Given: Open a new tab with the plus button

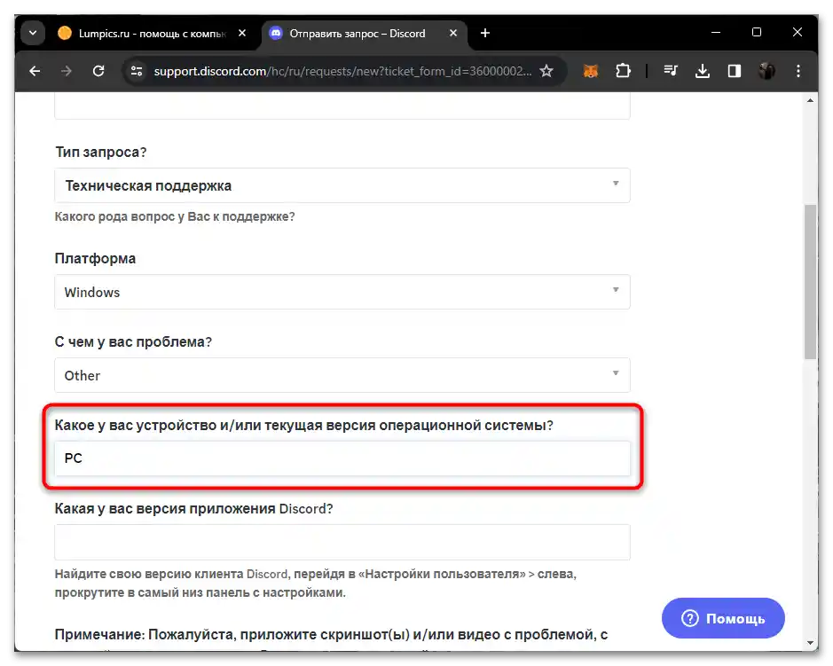Looking at the screenshot, I should [484, 33].
